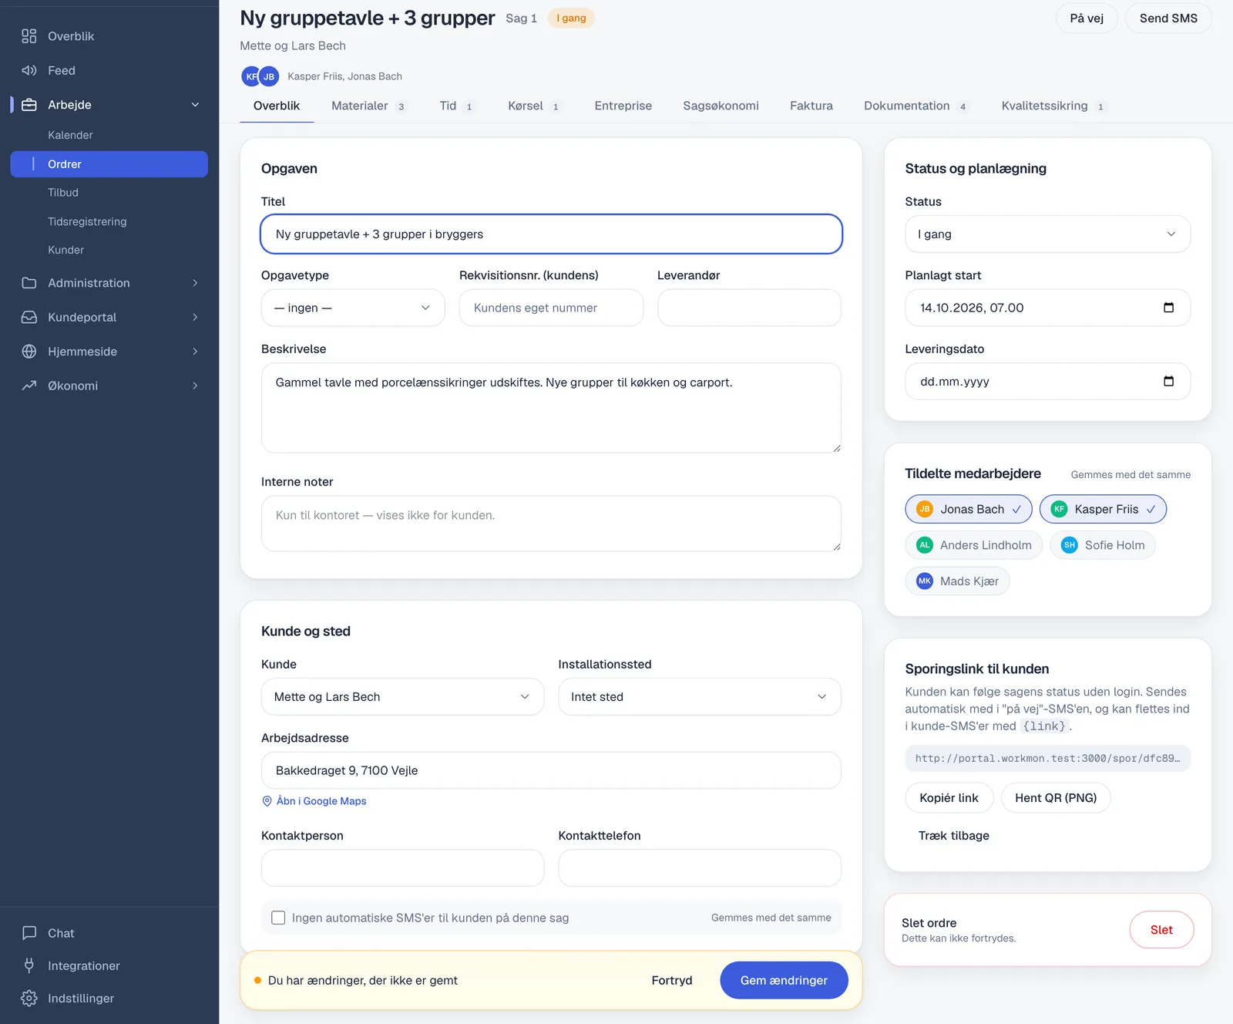Click the Rekvisitionsnr. input field
This screenshot has width=1233, height=1024.
pos(551,308)
